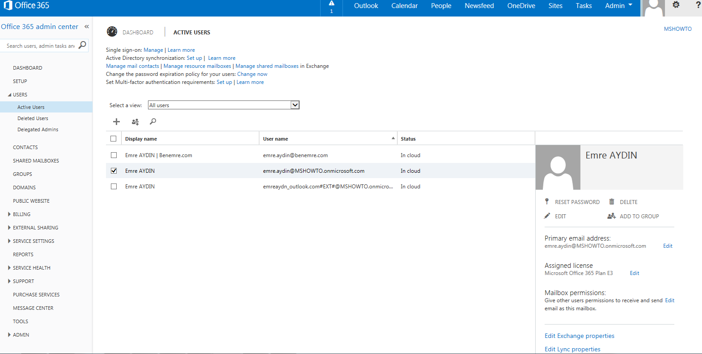702x354 pixels.
Task: Open Manage shared mailboxes link
Action: (x=267, y=66)
